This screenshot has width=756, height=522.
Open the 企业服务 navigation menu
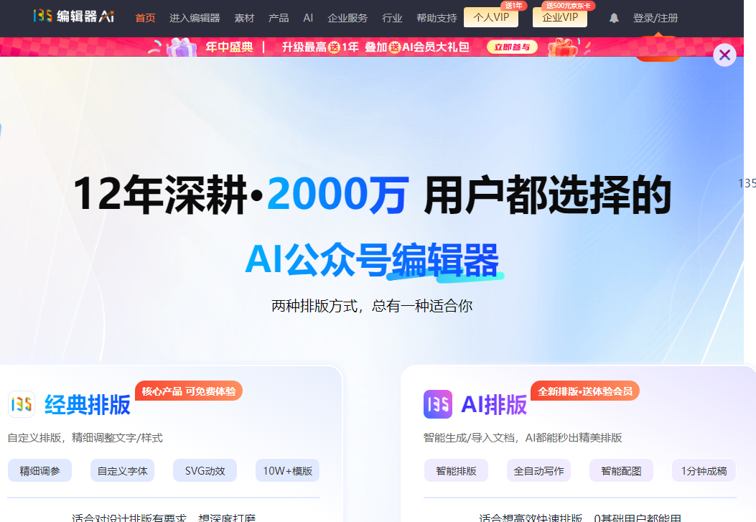pyautogui.click(x=347, y=19)
